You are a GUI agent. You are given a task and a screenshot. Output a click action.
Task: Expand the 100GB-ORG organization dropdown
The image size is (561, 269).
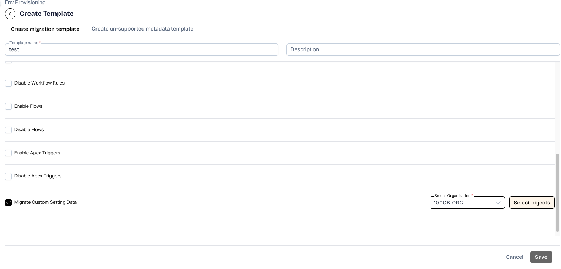point(467,203)
